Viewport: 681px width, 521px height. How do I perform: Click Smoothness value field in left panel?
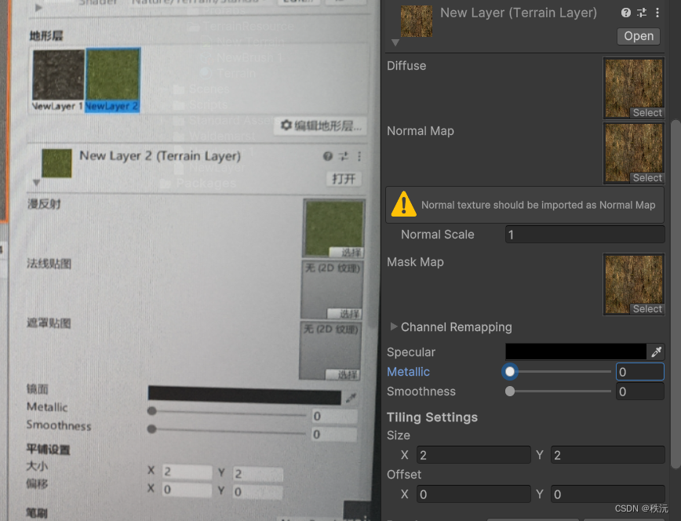coord(334,434)
